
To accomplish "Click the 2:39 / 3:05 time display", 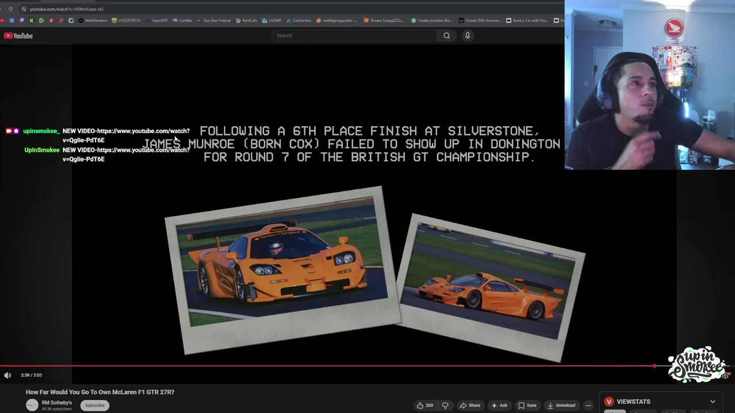I will (x=31, y=375).
